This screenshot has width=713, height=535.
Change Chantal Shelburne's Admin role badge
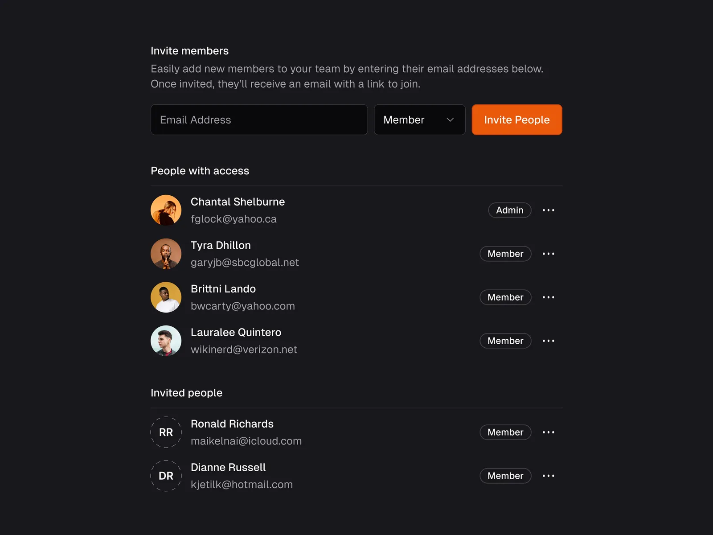pos(509,210)
